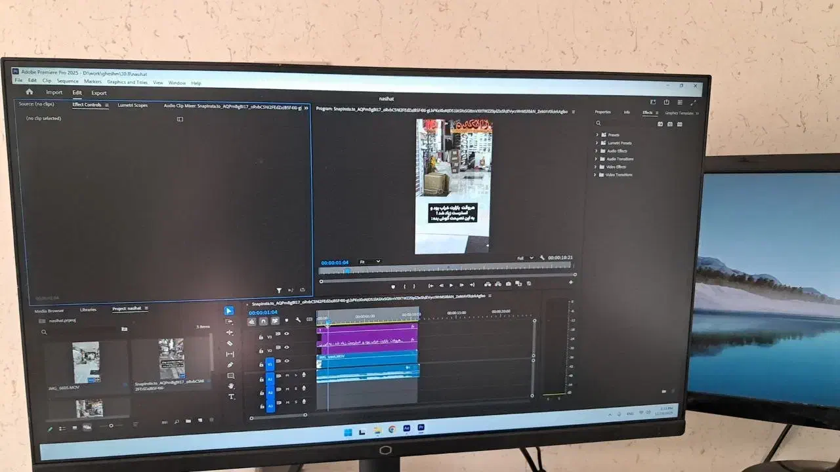The width and height of the screenshot is (840, 472).
Task: Open the Graphics and Titles menu
Action: pyautogui.click(x=127, y=82)
